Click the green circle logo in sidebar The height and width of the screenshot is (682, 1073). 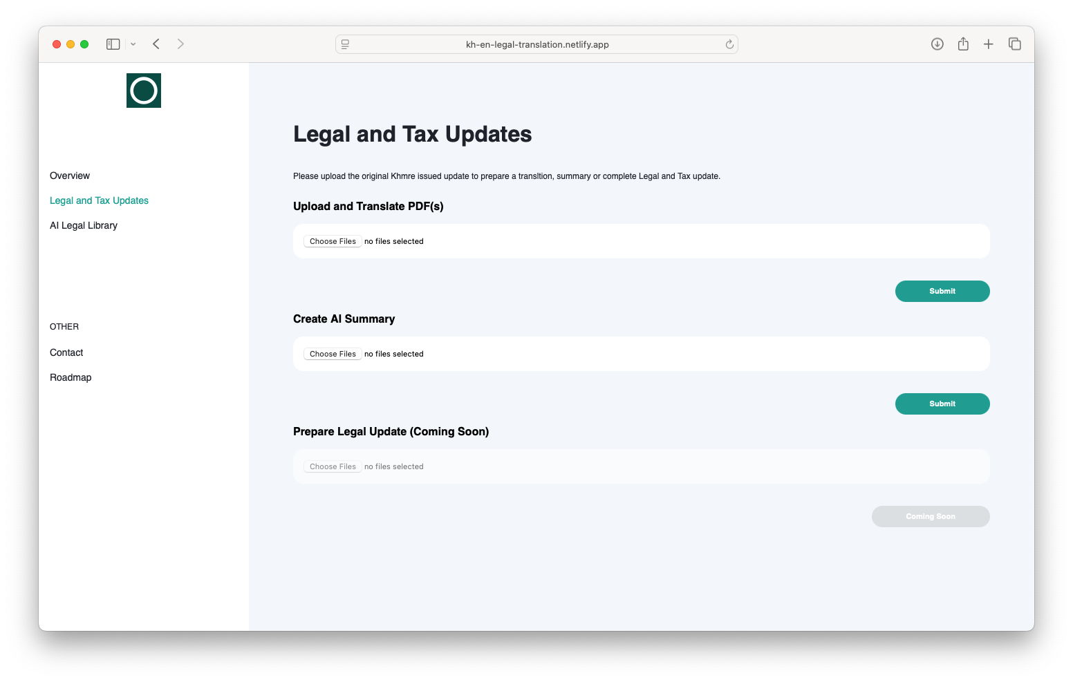pos(144,91)
